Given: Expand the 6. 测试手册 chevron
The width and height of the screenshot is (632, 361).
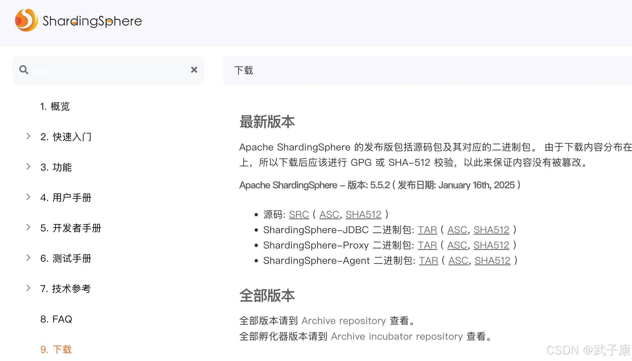Looking at the screenshot, I should 28,258.
